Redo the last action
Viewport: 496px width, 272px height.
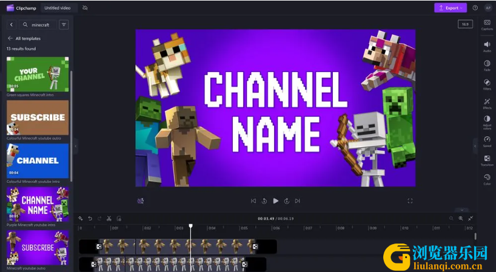(x=99, y=218)
